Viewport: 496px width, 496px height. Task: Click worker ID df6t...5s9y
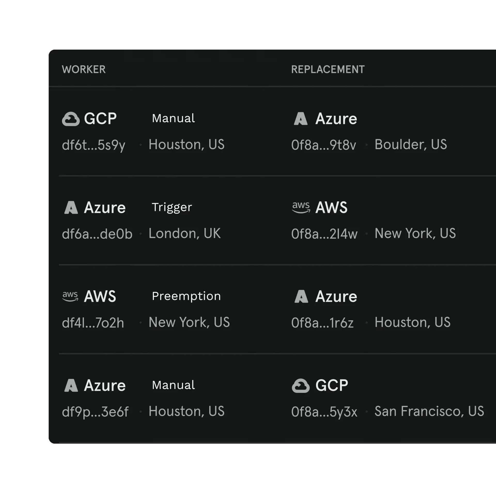click(x=94, y=145)
